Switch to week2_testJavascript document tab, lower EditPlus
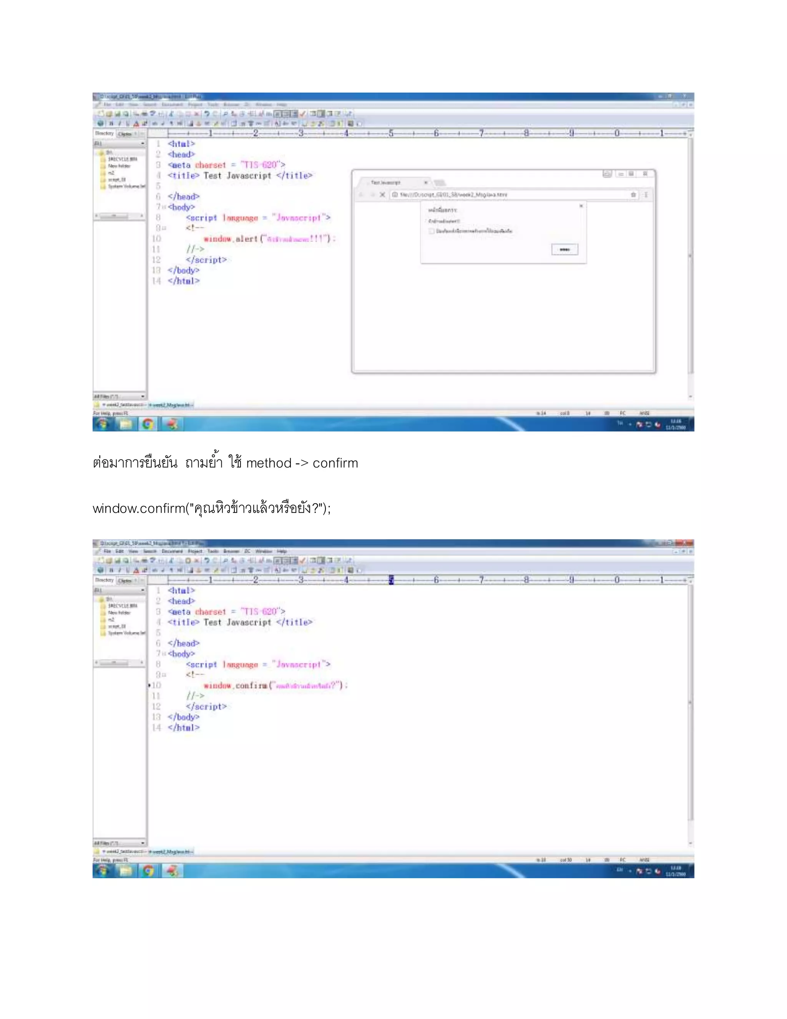The width and height of the screenshot is (787, 1019). tap(124, 851)
